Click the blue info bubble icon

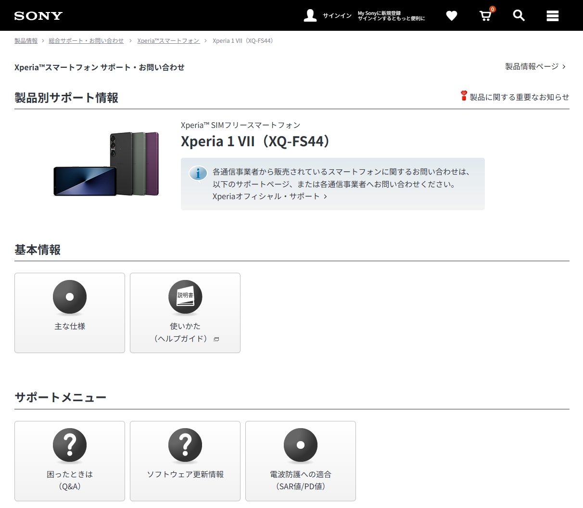pyautogui.click(x=198, y=174)
